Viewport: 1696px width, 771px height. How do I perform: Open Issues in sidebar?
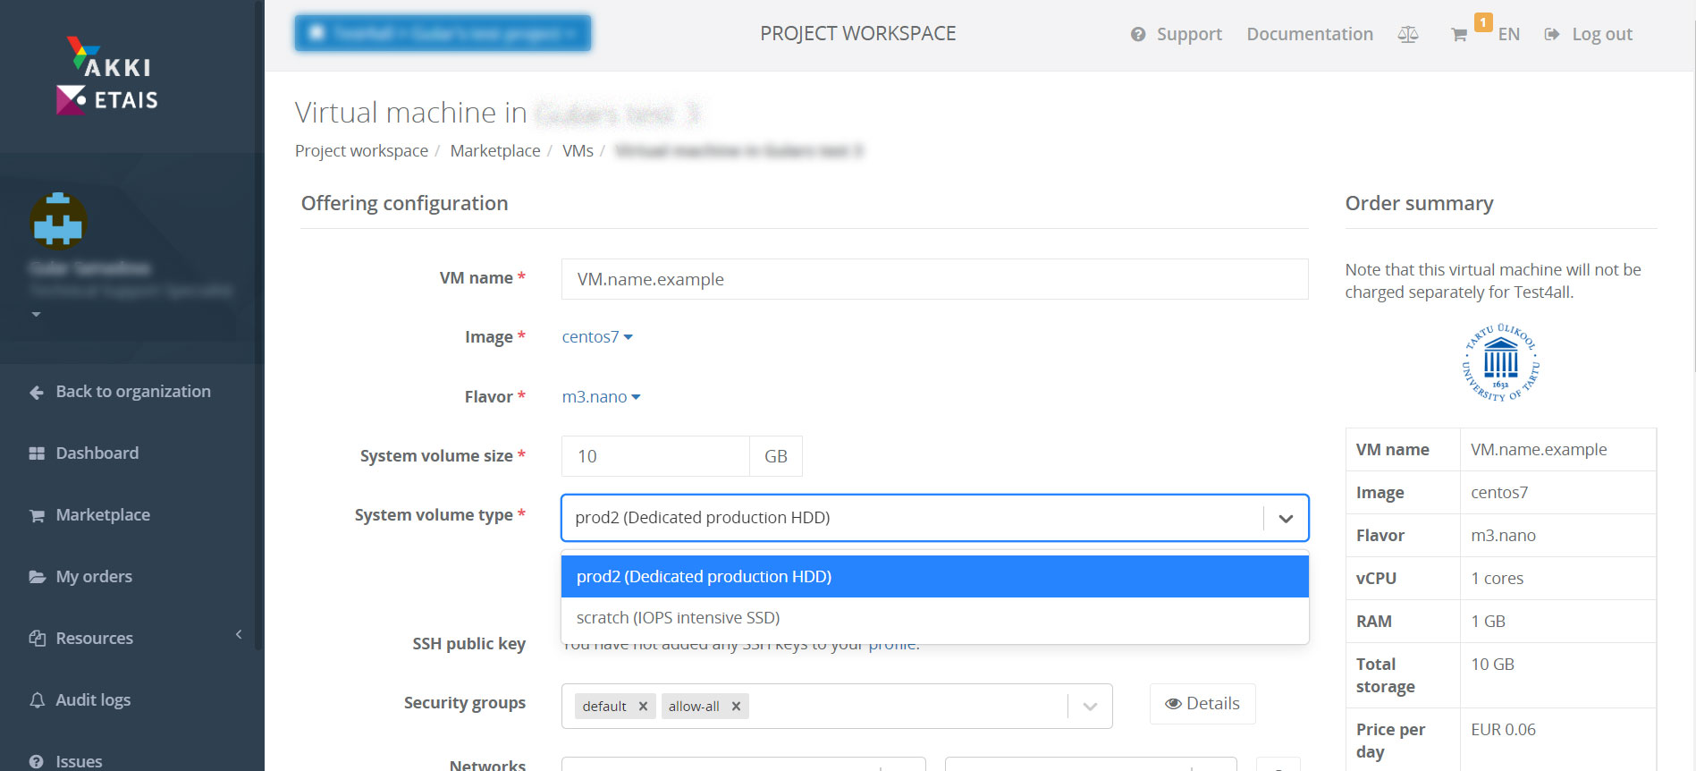[x=79, y=761]
